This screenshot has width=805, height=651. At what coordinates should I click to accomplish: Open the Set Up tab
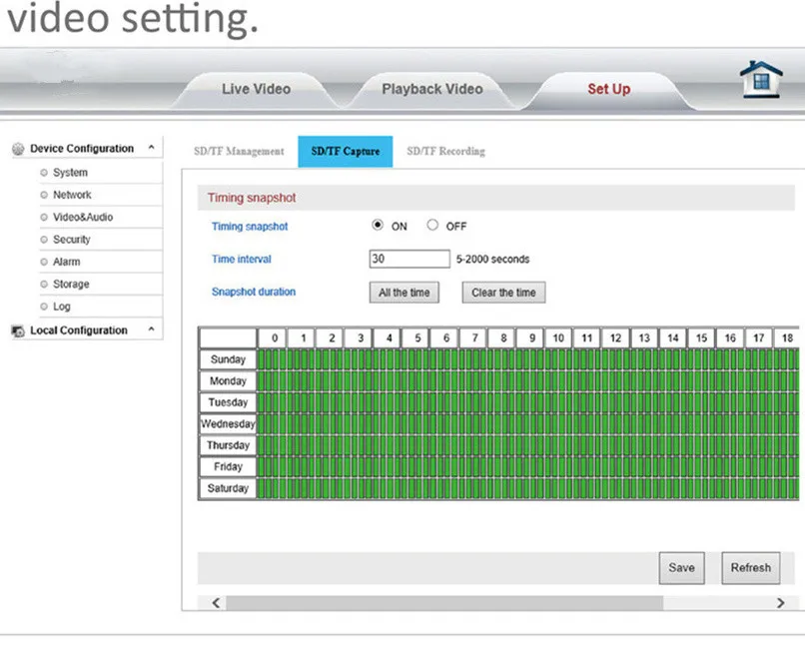click(609, 89)
